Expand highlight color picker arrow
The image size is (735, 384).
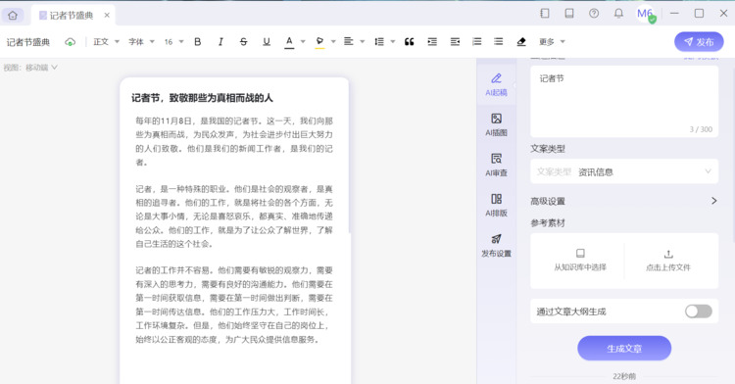(x=333, y=42)
